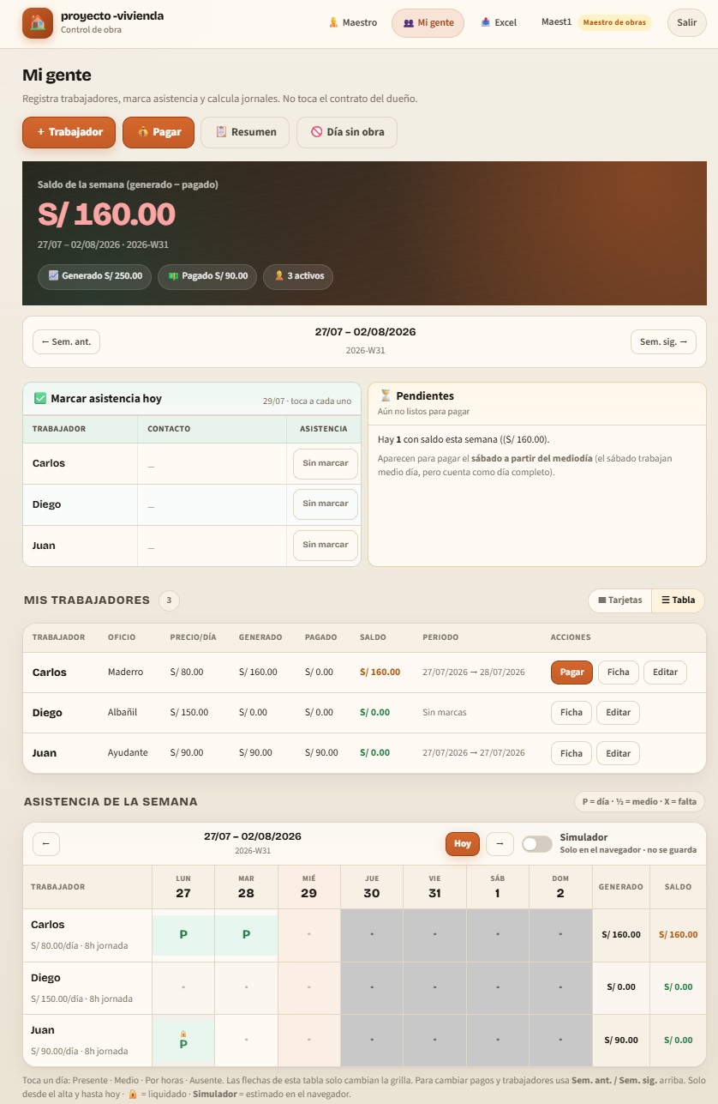Click Maest1 username in header

coord(556,22)
